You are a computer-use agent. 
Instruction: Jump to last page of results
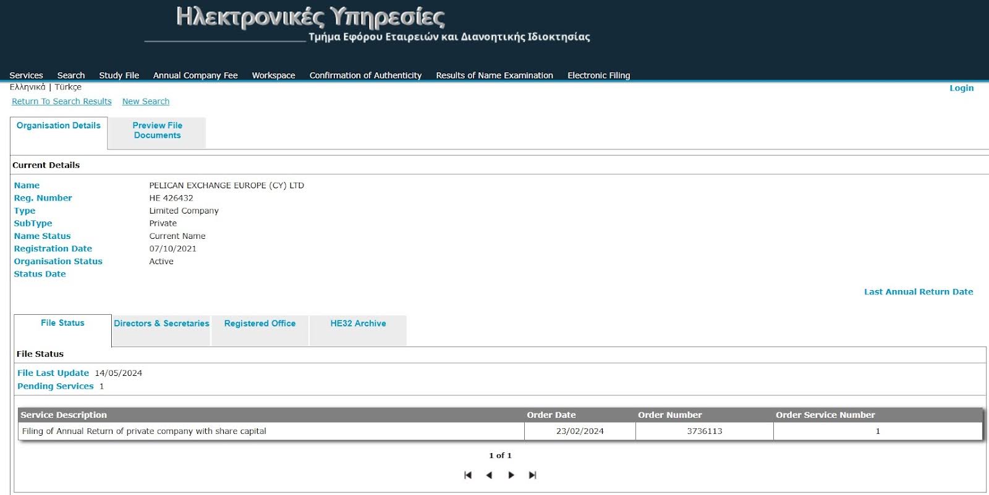click(533, 475)
